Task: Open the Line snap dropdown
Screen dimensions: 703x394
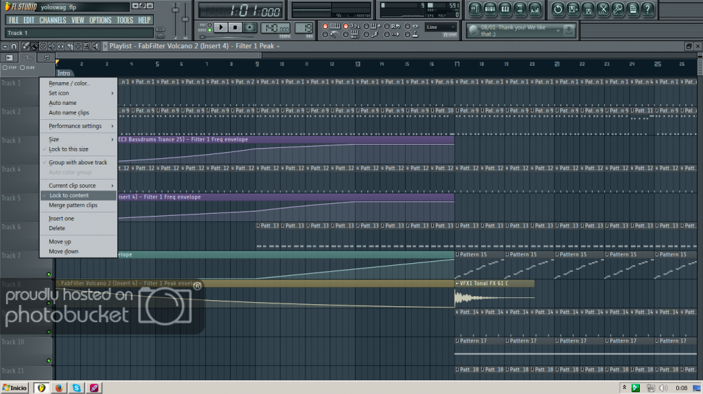Action: click(x=440, y=27)
